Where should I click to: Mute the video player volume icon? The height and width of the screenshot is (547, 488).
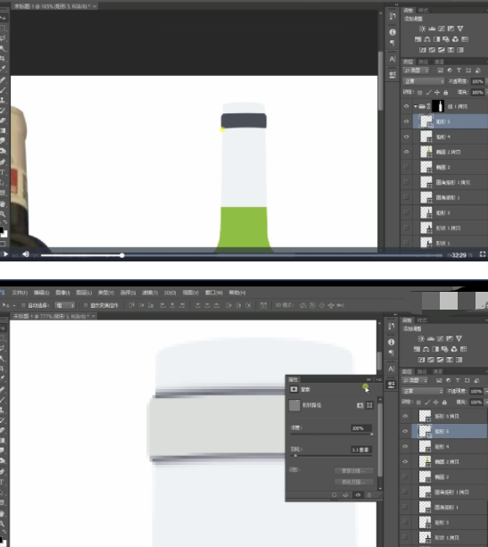point(26,254)
